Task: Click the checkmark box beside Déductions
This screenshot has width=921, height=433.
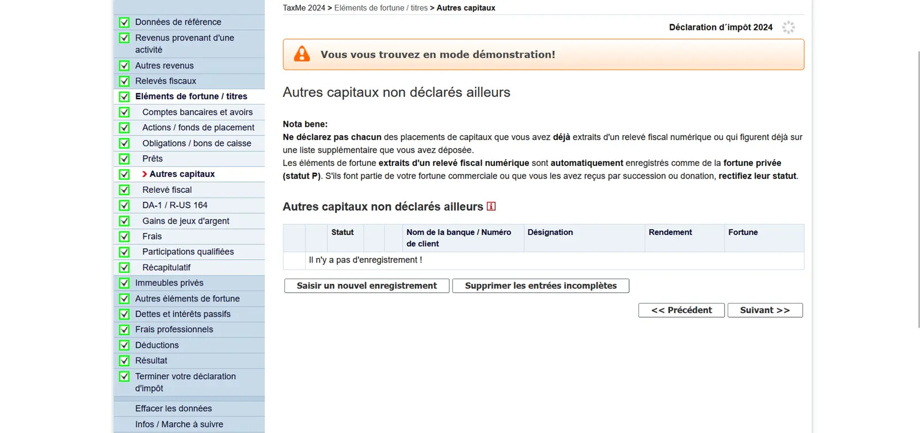Action: coord(124,345)
